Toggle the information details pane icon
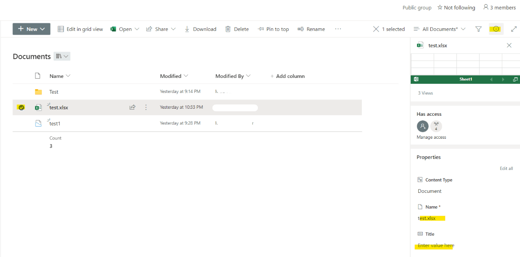 [496, 29]
